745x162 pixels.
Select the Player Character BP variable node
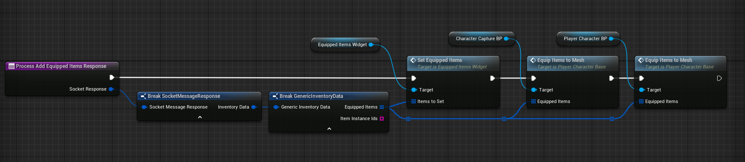pyautogui.click(x=588, y=38)
